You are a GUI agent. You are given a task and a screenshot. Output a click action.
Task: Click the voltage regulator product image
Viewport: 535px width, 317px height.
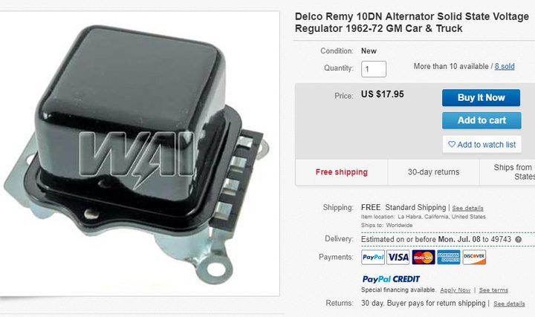(x=138, y=154)
